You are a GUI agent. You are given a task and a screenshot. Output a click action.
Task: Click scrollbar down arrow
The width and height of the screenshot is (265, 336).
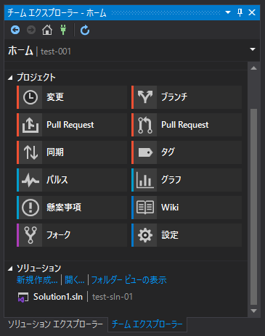tap(253, 311)
